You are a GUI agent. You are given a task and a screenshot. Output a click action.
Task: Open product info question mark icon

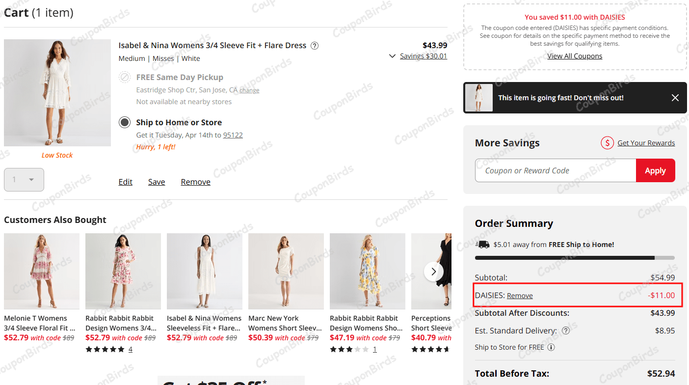tap(315, 46)
